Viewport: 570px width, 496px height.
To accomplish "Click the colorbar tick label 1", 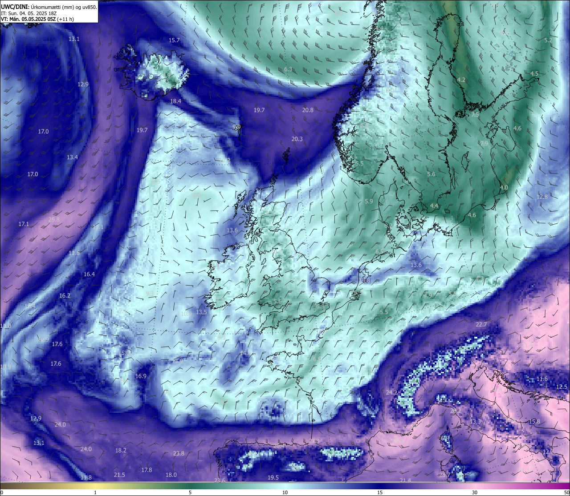I will point(95,492).
